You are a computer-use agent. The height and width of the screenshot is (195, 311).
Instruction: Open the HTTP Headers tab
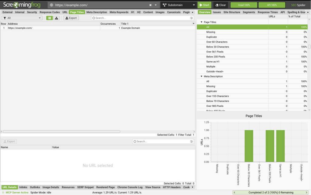pos(172,187)
